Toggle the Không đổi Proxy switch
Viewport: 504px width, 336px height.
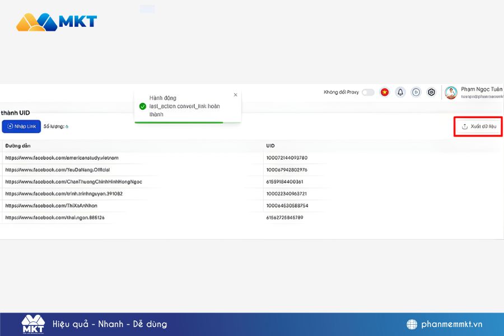click(368, 92)
